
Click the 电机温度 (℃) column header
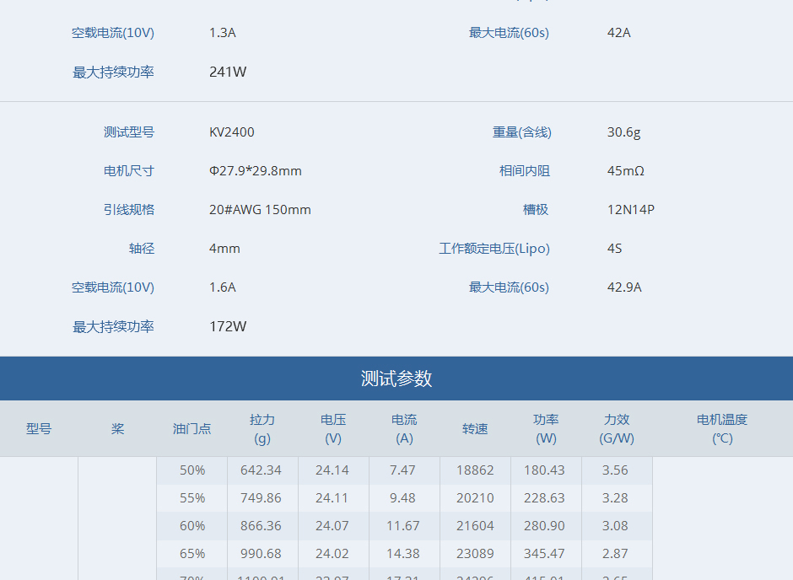coord(722,429)
